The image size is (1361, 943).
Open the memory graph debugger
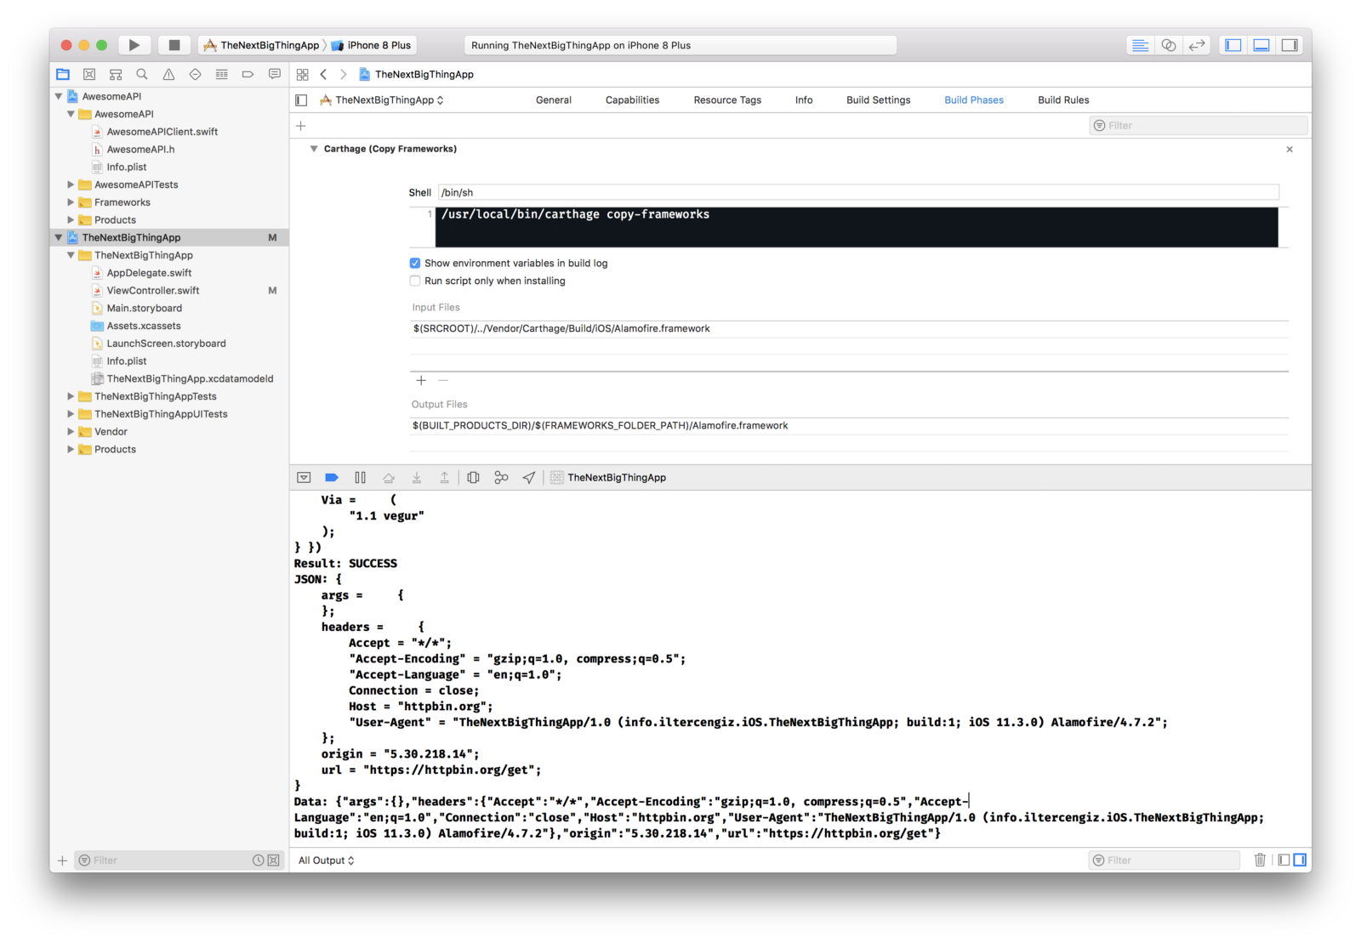(x=501, y=477)
